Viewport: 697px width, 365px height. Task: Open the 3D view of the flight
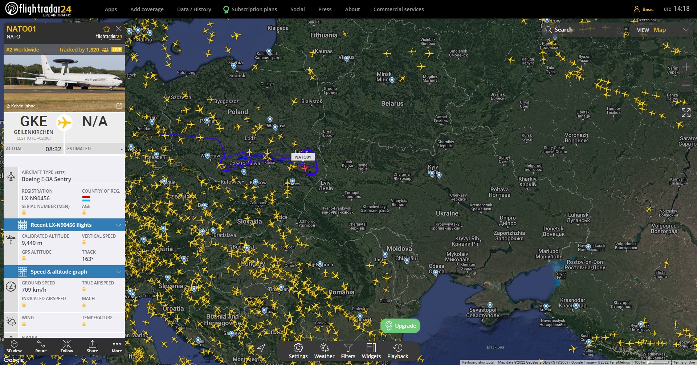point(14,346)
